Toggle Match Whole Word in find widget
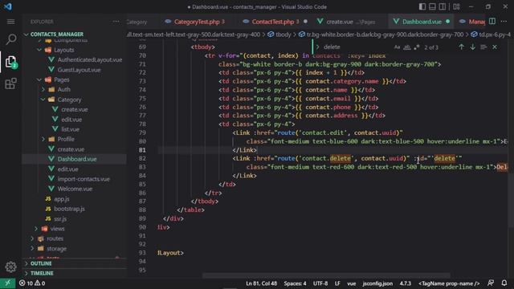 pos(407,47)
